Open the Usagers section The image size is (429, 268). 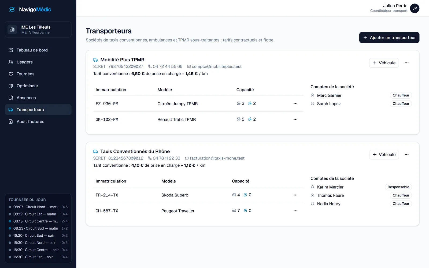38,62
